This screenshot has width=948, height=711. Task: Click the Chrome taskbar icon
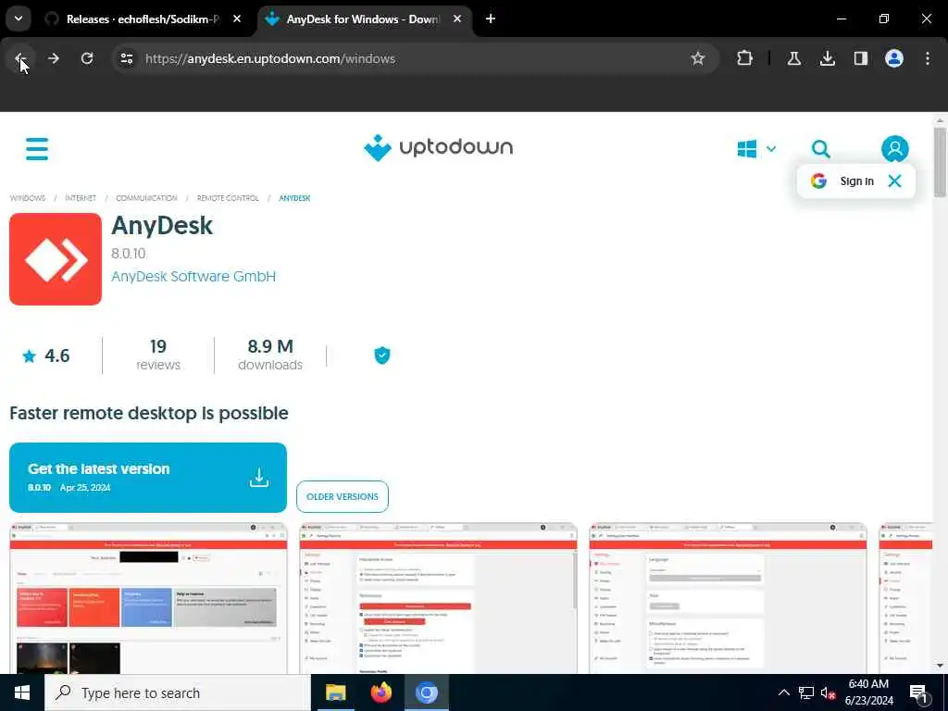(x=426, y=692)
